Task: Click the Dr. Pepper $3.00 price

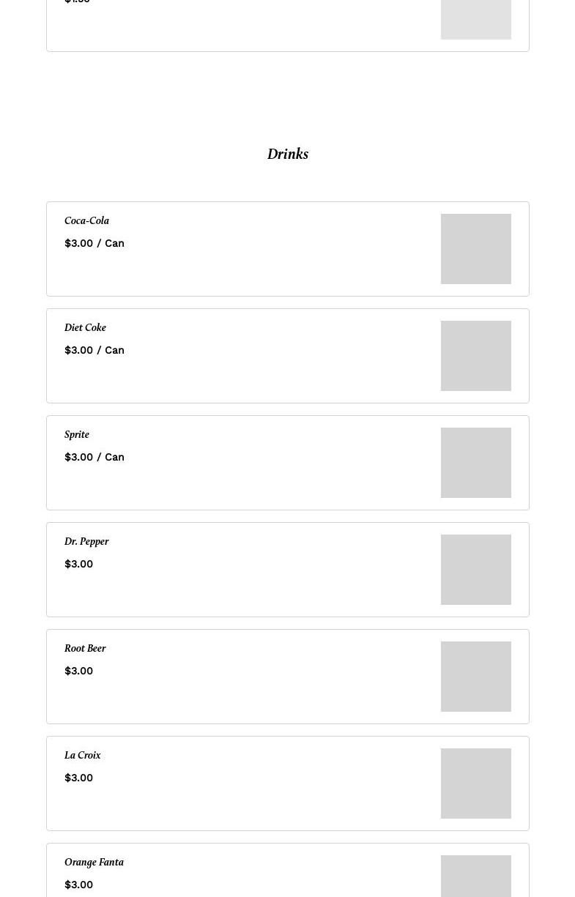Action: (x=78, y=564)
